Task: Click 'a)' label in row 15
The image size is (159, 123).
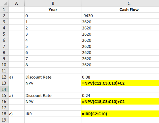Action: 11,96
